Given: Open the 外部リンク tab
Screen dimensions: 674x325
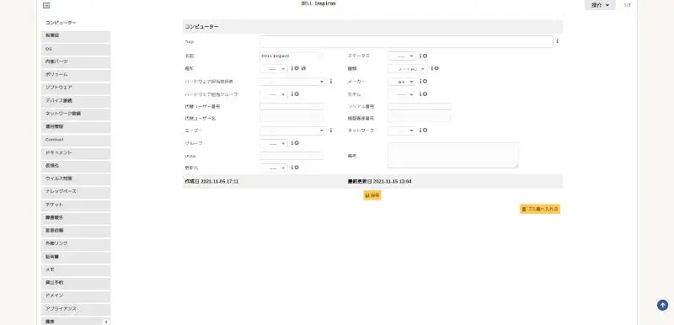Looking at the screenshot, I should tap(76, 244).
